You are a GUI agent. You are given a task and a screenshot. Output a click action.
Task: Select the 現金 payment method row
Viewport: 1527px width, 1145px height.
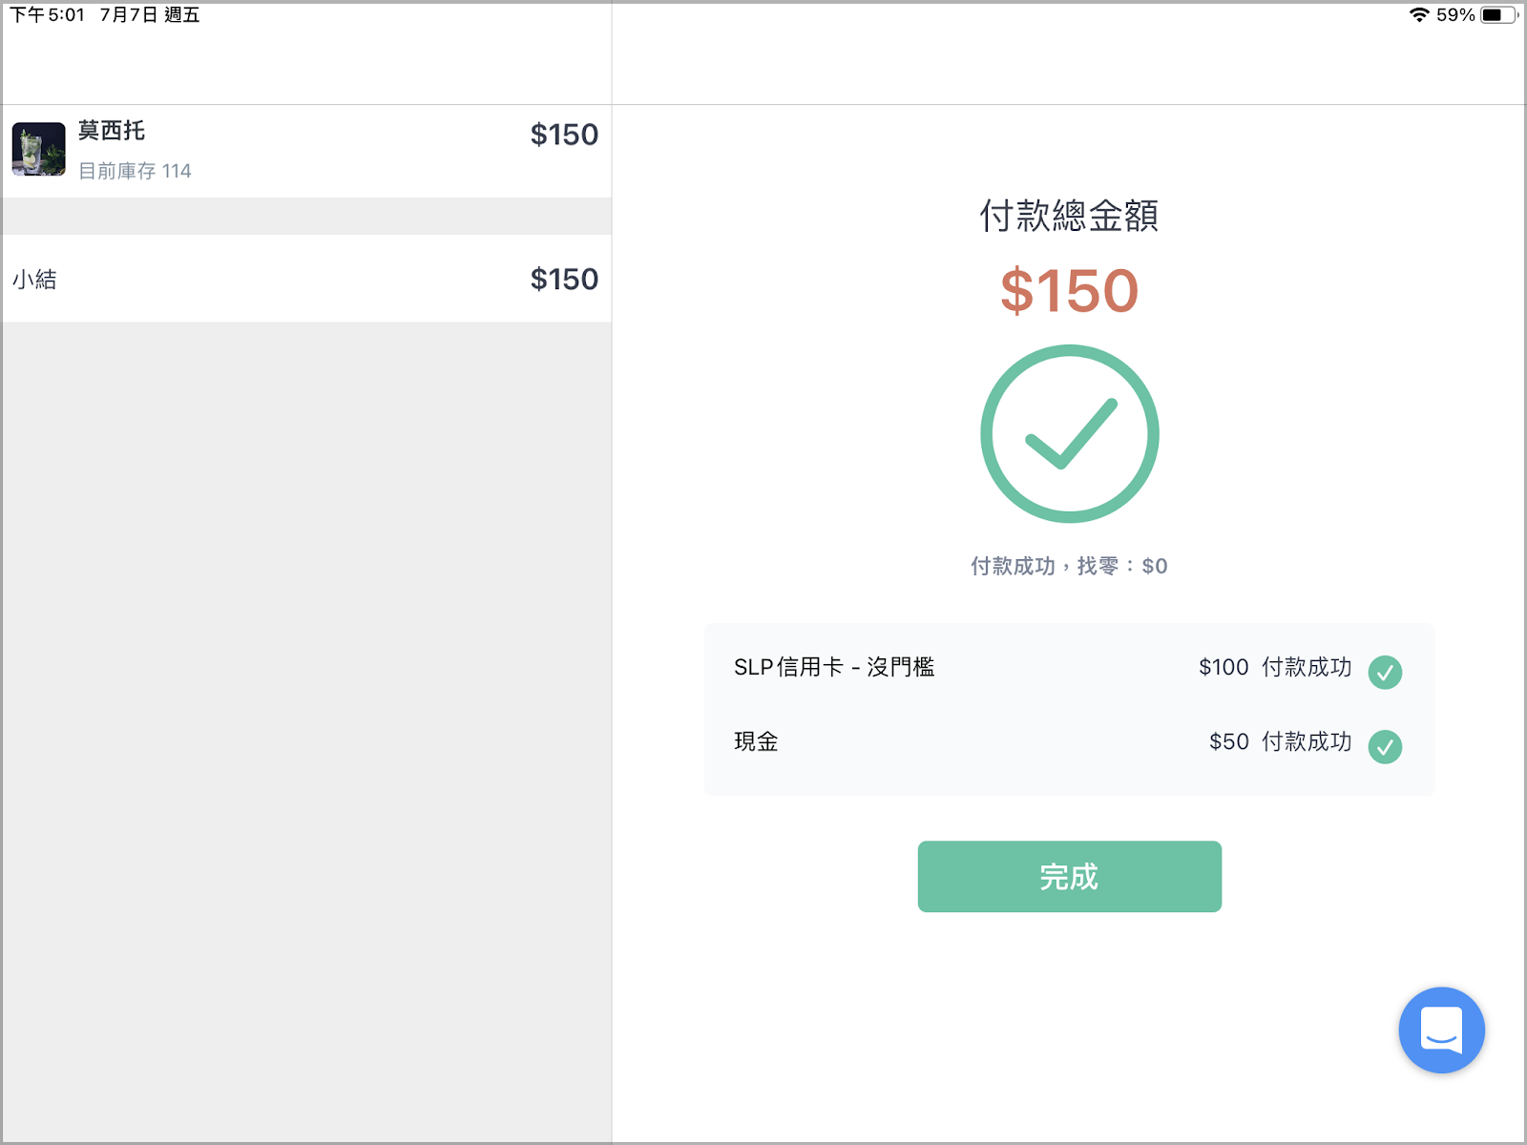[1069, 741]
